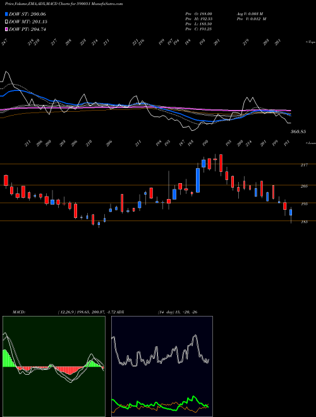316x417 pixels.
Task: Click the 'Pre V: 0.012 M' volume text
Action: (252, 19)
